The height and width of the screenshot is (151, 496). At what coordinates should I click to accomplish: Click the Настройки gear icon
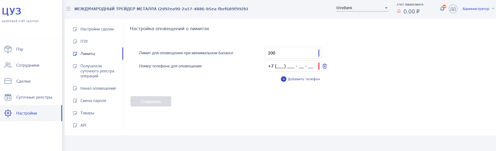(8, 113)
